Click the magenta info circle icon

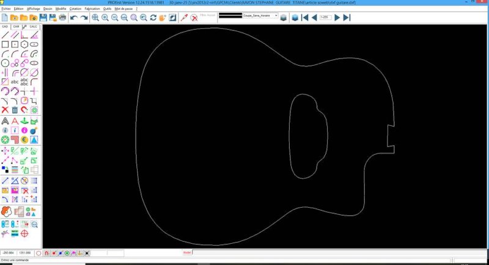pos(24,130)
